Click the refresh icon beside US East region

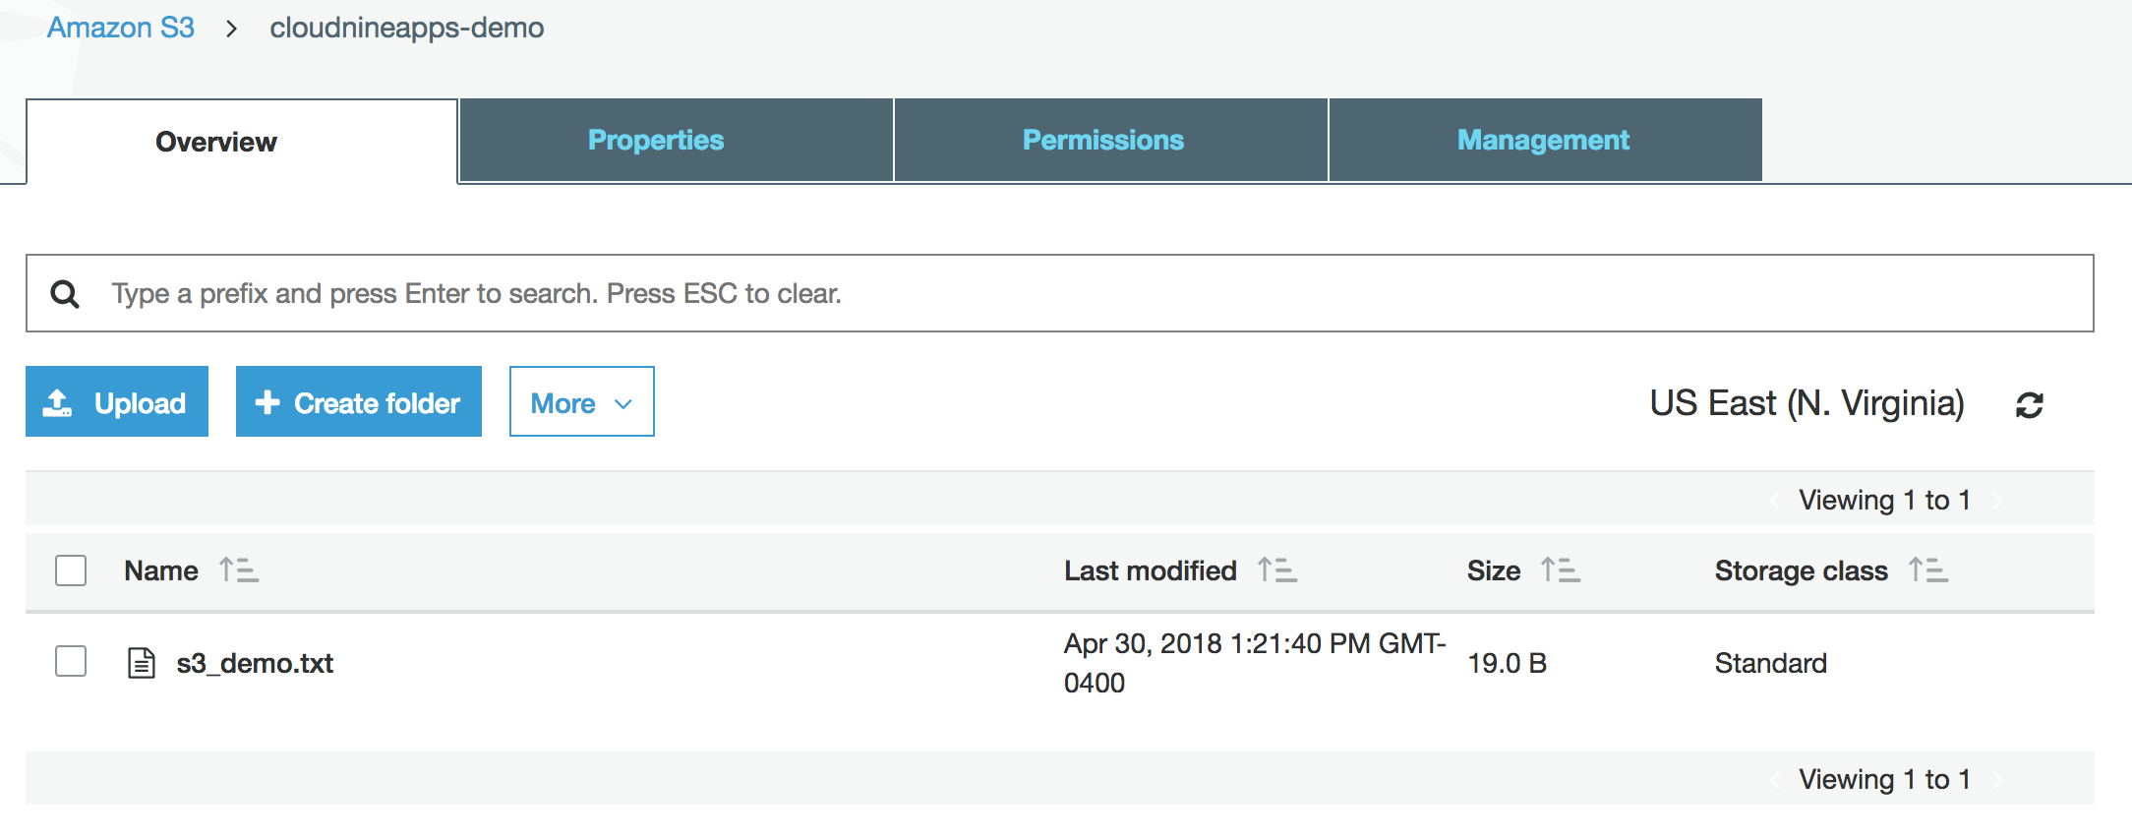point(2029,404)
